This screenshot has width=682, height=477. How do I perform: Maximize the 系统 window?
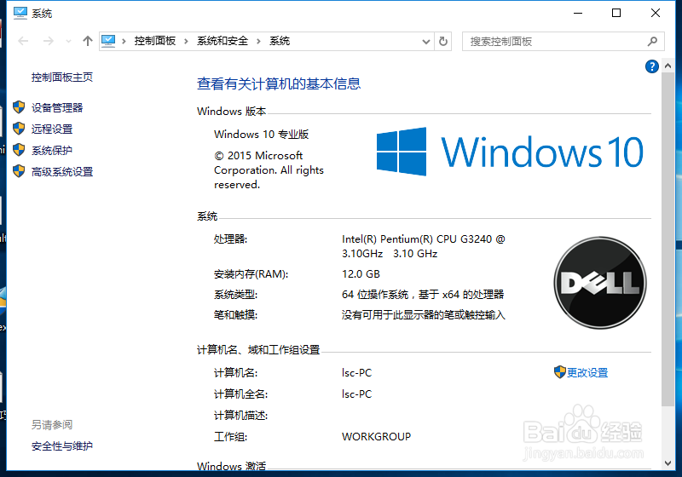616,13
